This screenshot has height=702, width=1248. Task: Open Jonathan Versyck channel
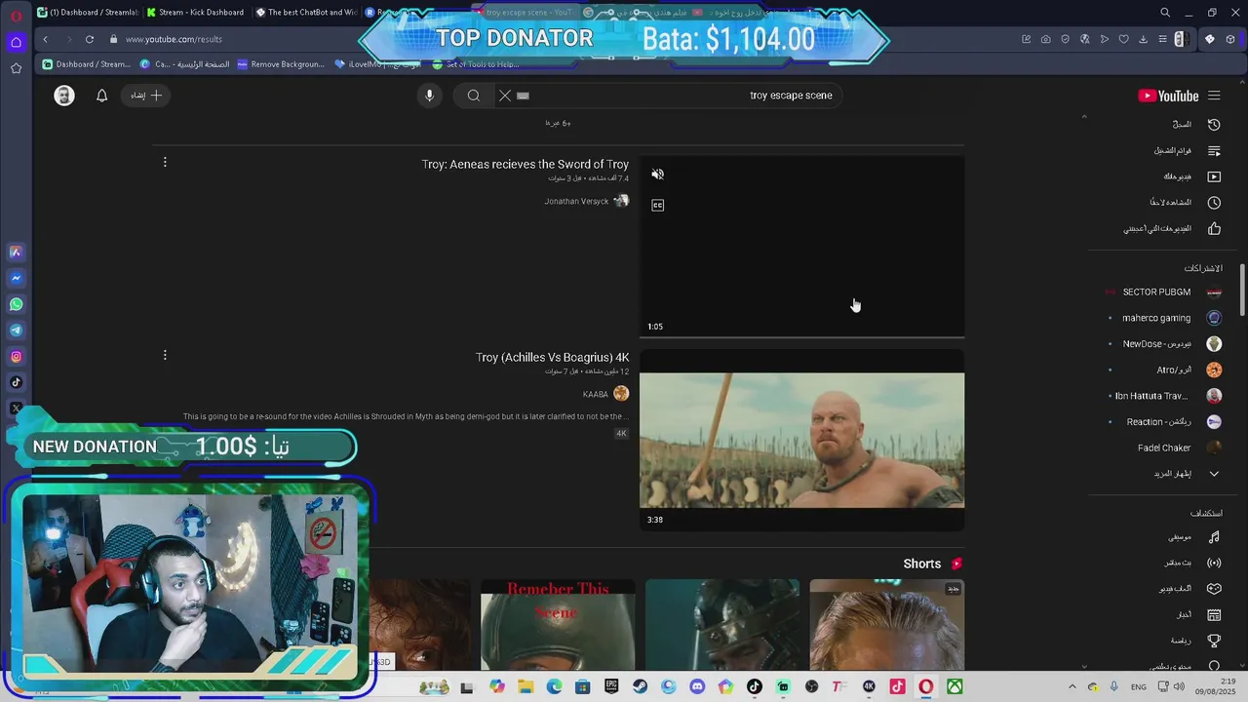click(576, 201)
